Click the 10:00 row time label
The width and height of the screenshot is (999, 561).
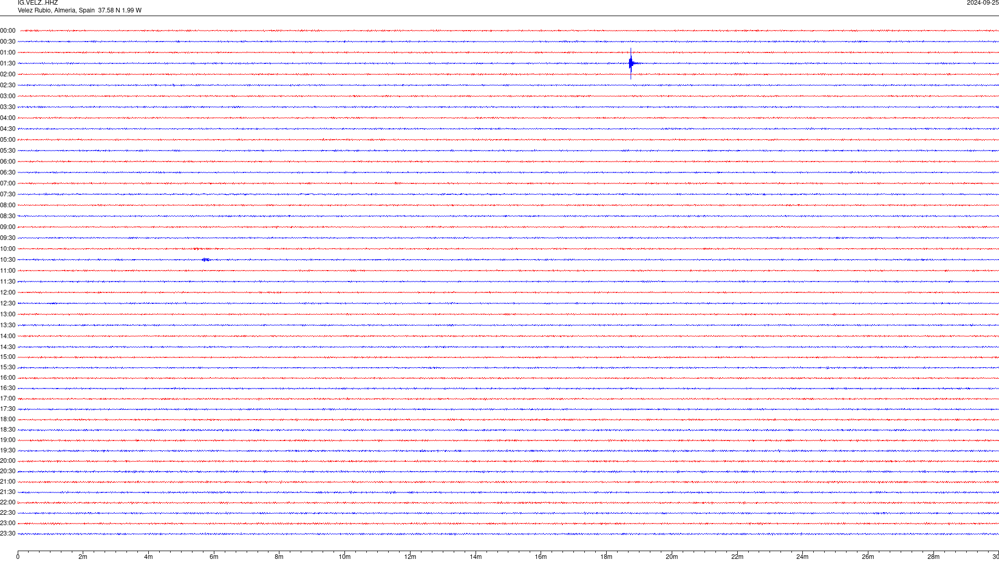pos(8,249)
